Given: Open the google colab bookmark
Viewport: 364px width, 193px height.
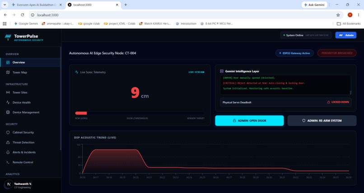Looking at the screenshot, I should [89, 23].
